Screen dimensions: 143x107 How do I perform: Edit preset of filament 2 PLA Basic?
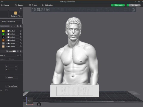click(21, 31)
